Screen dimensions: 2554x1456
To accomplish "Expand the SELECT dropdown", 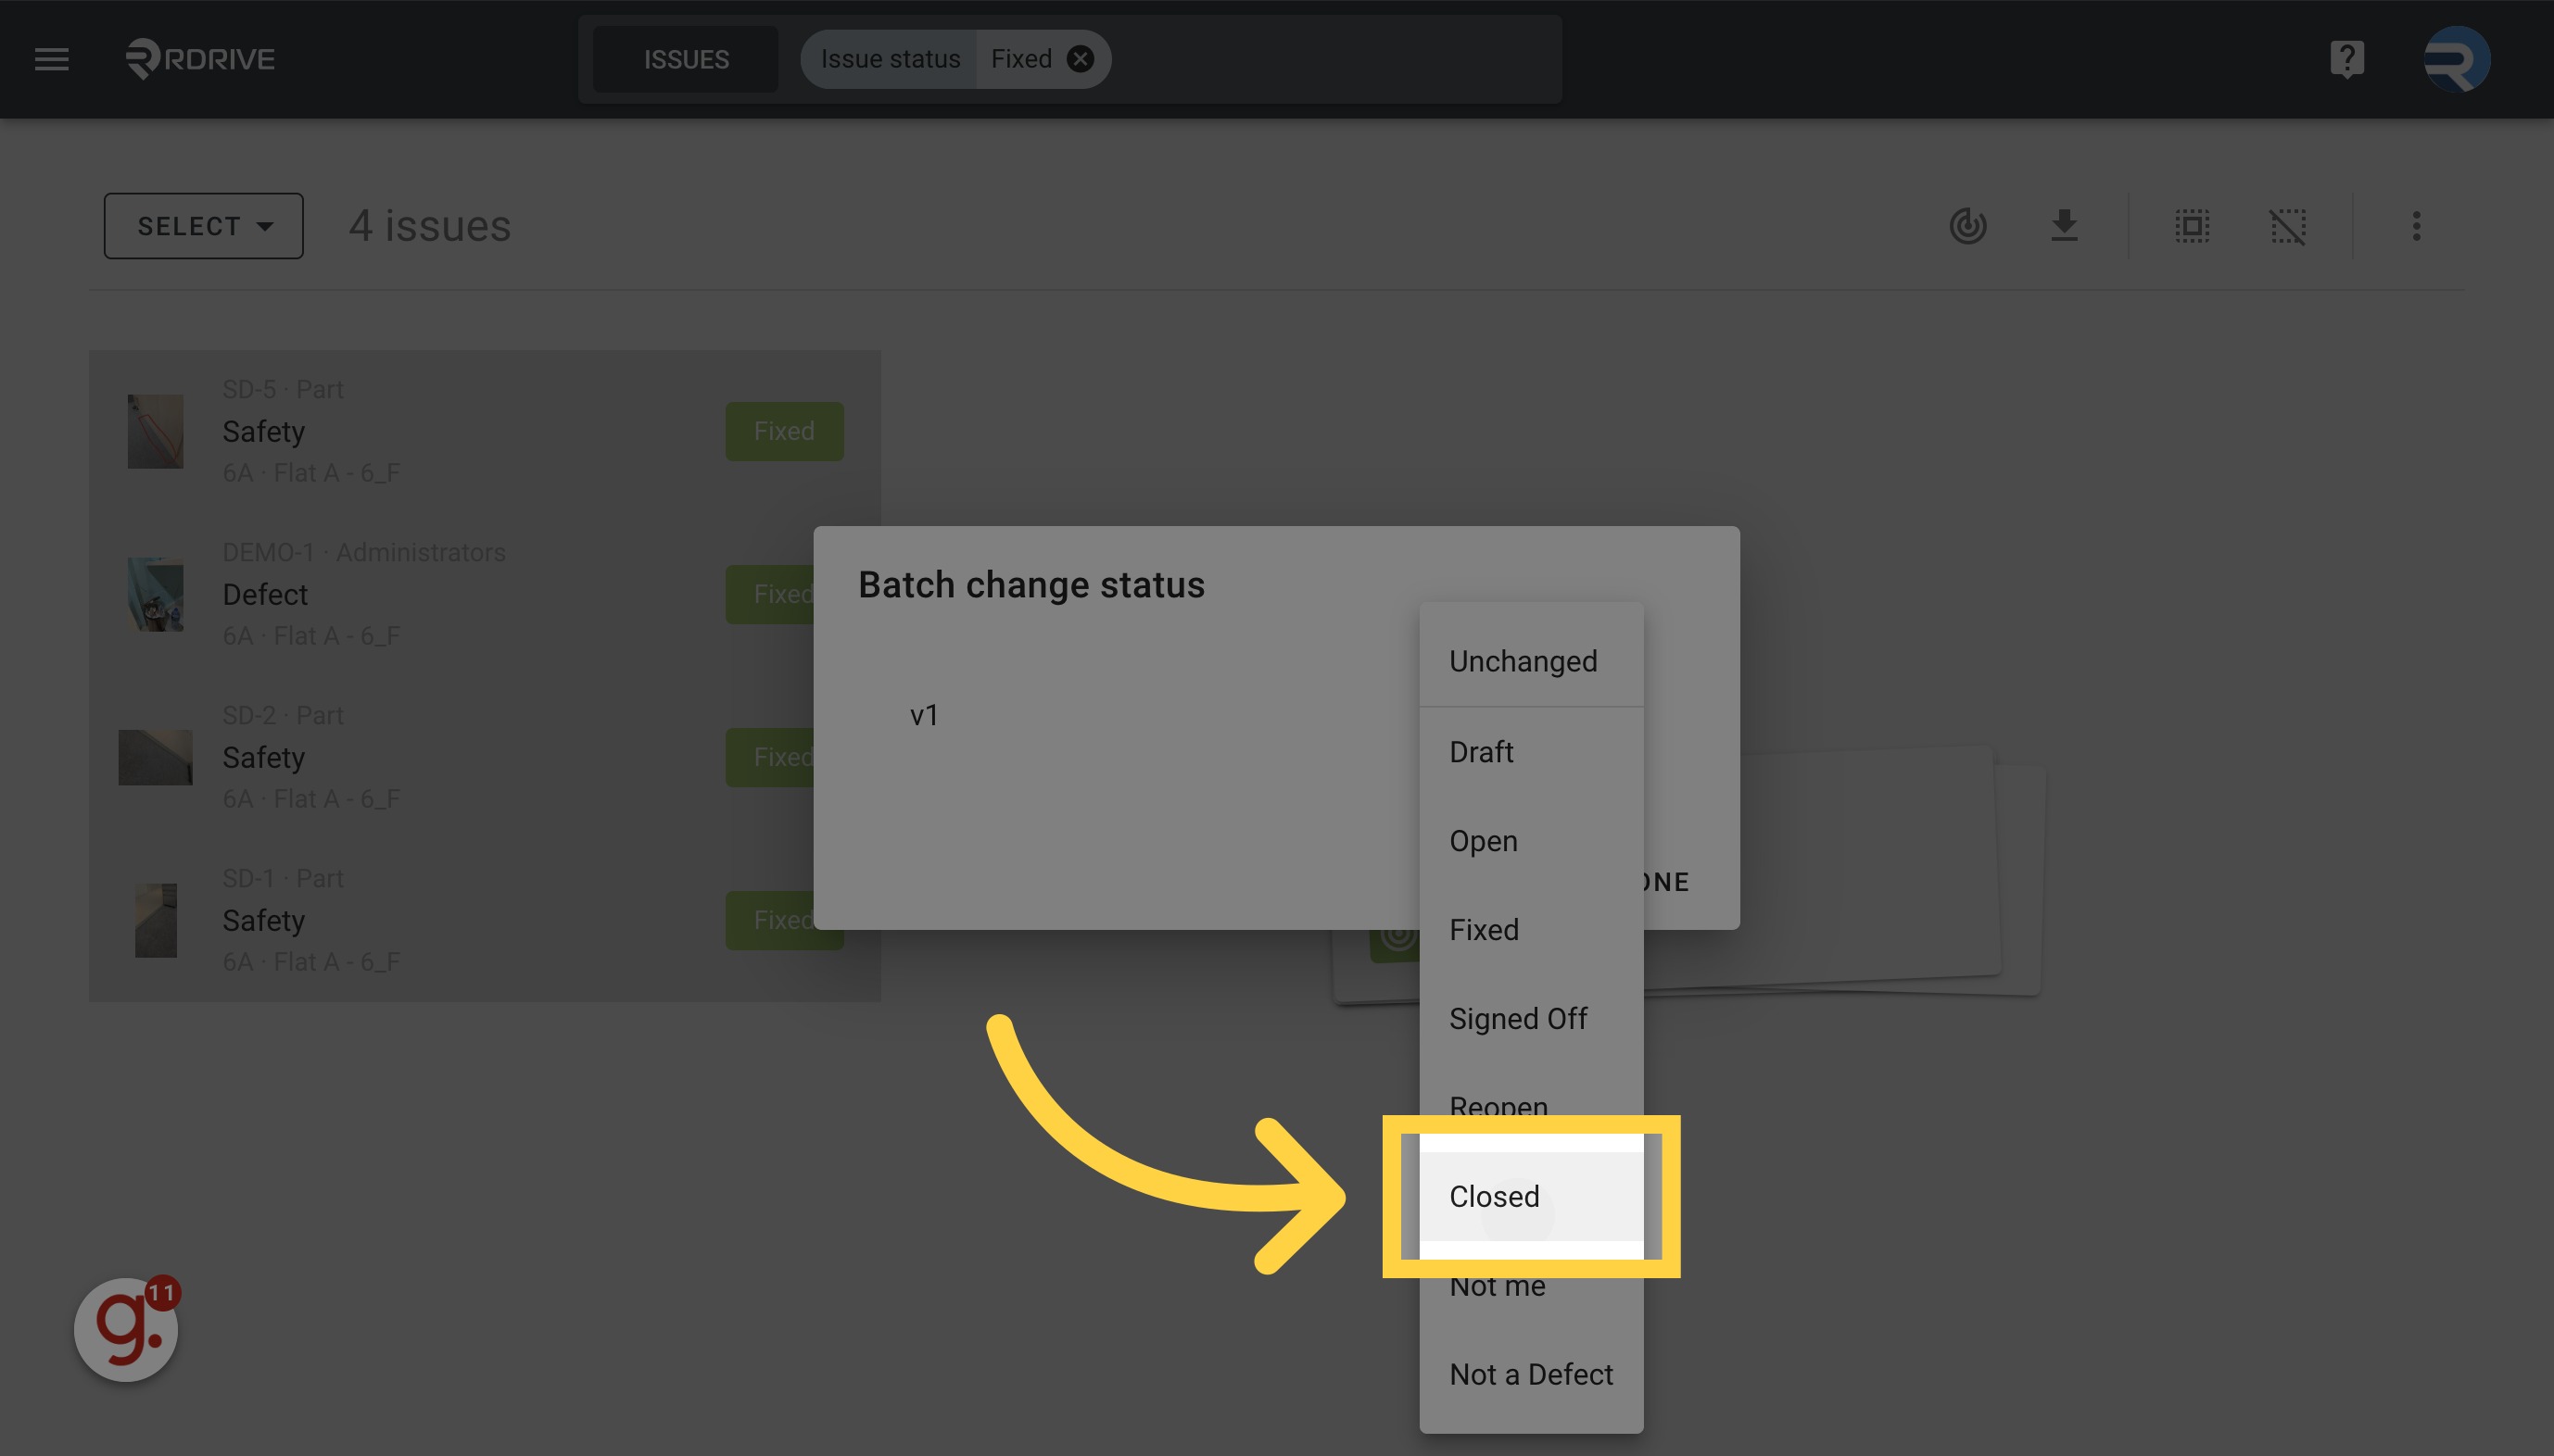I will [203, 226].
